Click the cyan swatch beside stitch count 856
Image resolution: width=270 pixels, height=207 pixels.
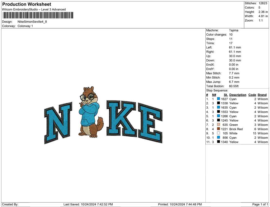pos(218,137)
